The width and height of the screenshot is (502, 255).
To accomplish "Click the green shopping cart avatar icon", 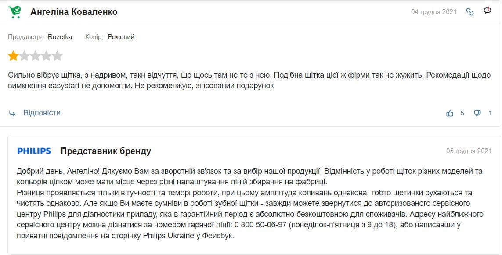I will [x=14, y=11].
